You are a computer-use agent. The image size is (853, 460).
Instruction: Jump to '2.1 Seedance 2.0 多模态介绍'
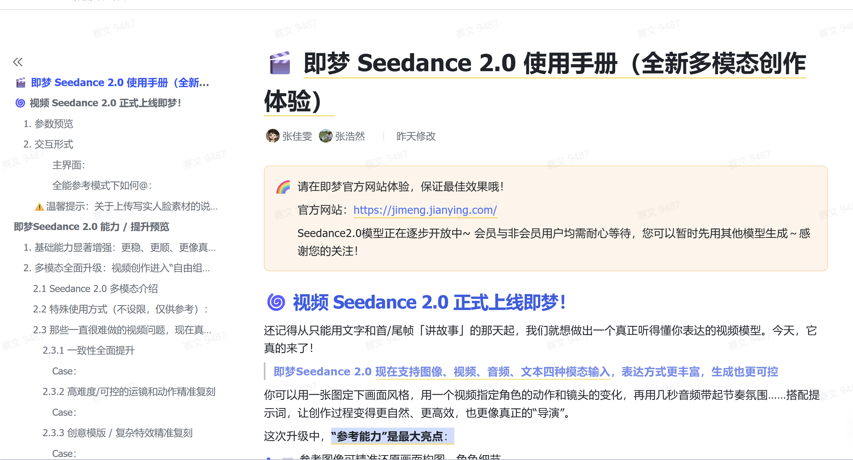[x=95, y=289]
